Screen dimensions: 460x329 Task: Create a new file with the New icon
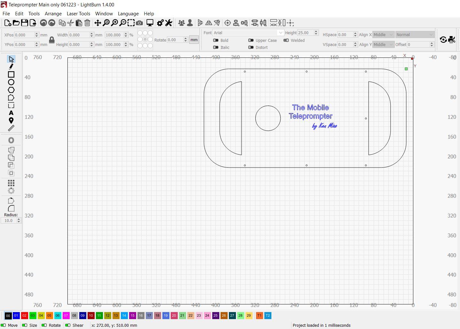8,23
